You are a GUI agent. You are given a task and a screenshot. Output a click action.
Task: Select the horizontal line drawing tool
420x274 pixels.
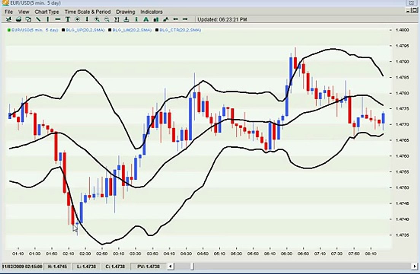click(x=57, y=19)
